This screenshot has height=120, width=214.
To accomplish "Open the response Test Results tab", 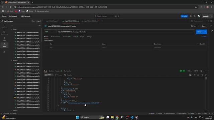I will tap(67, 71).
